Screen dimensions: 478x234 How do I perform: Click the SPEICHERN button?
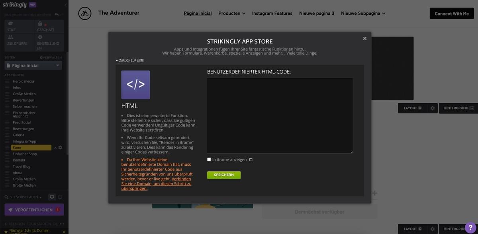coord(223,175)
